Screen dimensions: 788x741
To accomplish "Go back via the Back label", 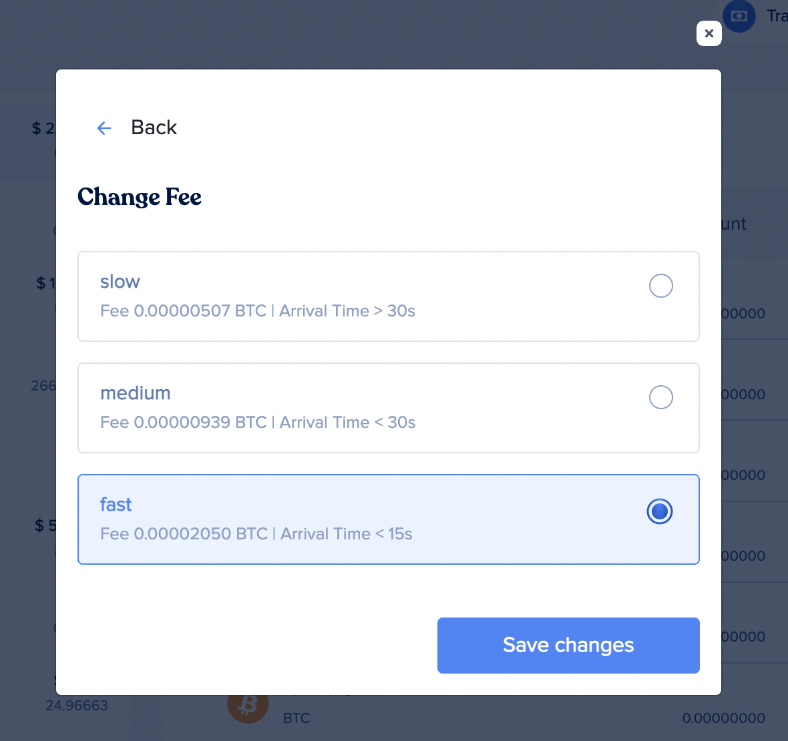I will tap(154, 128).
